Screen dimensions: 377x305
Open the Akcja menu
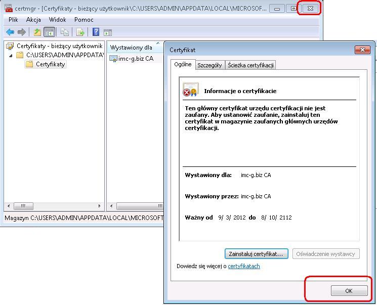(33, 20)
